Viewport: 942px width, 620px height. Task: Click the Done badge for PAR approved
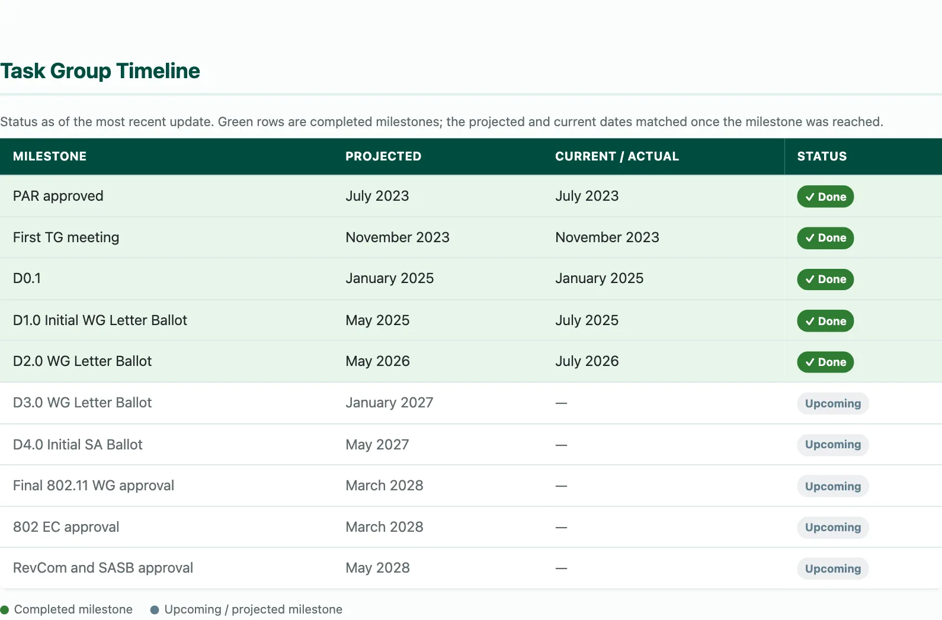coord(825,197)
